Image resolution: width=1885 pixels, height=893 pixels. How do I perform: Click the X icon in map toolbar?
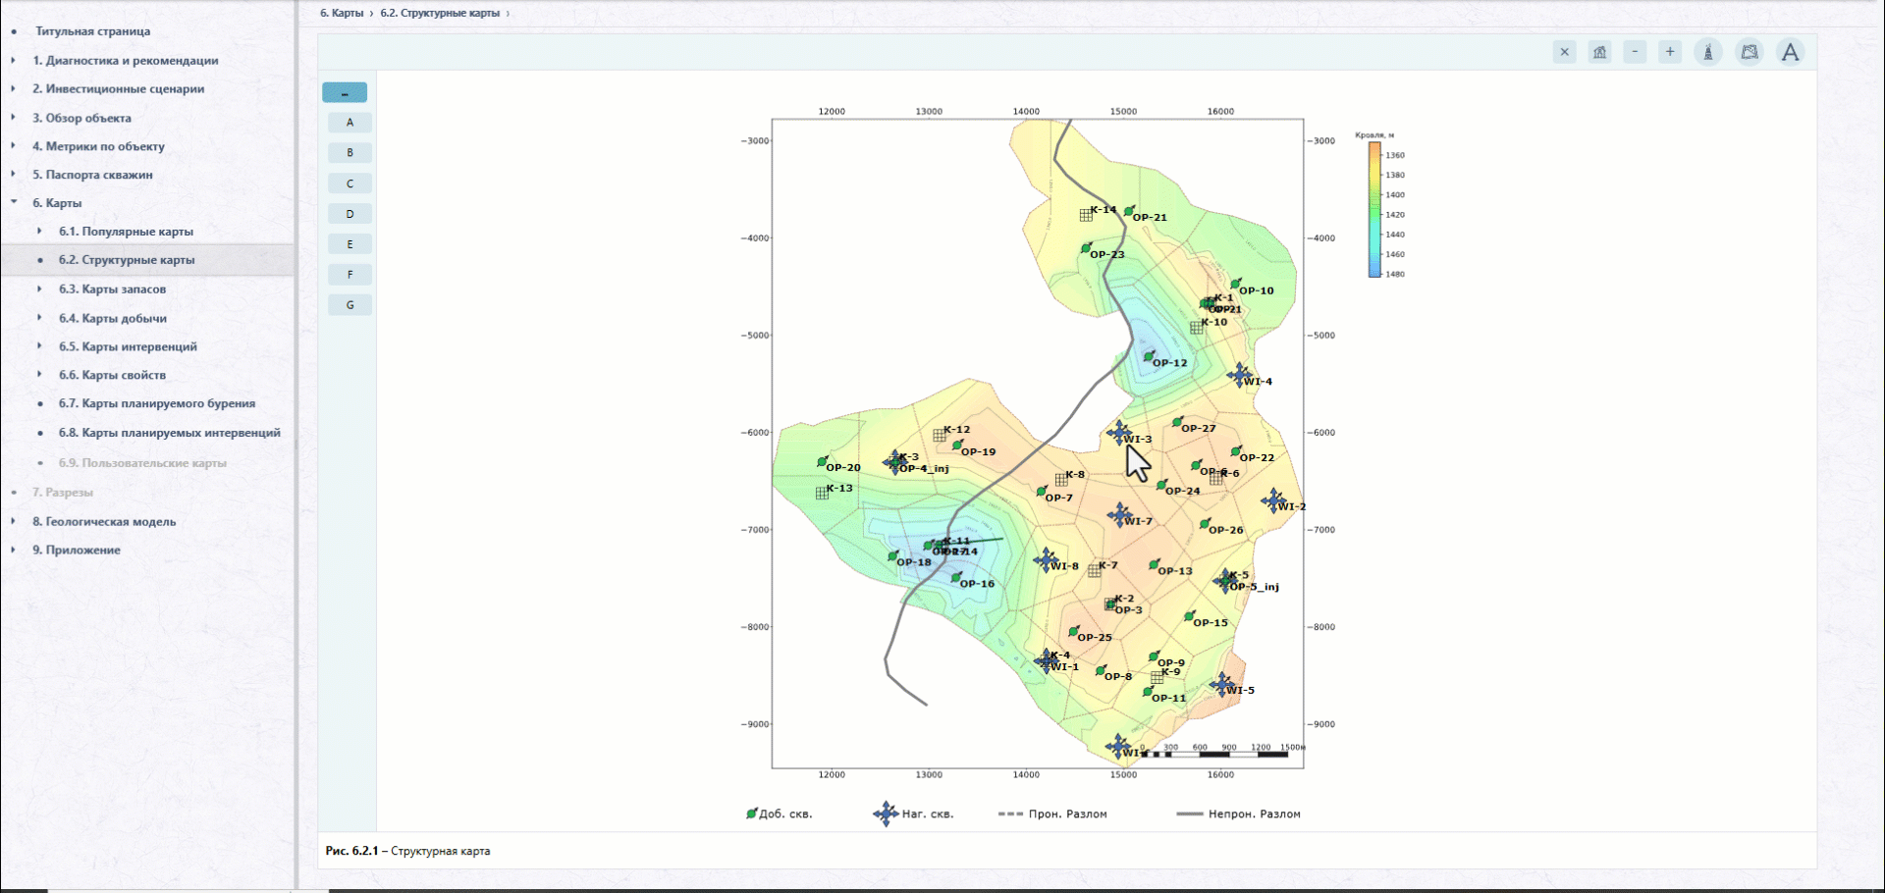click(1565, 52)
